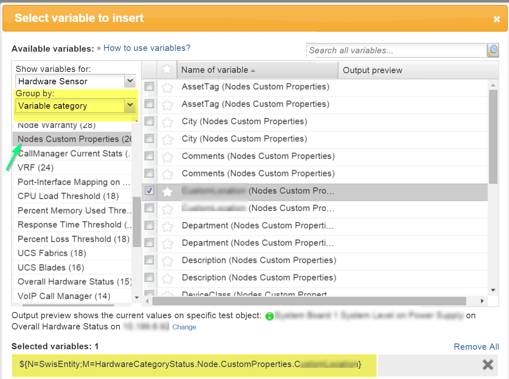Click variable list scroll-down arrow
The image size is (509, 379).
pos(493,290)
